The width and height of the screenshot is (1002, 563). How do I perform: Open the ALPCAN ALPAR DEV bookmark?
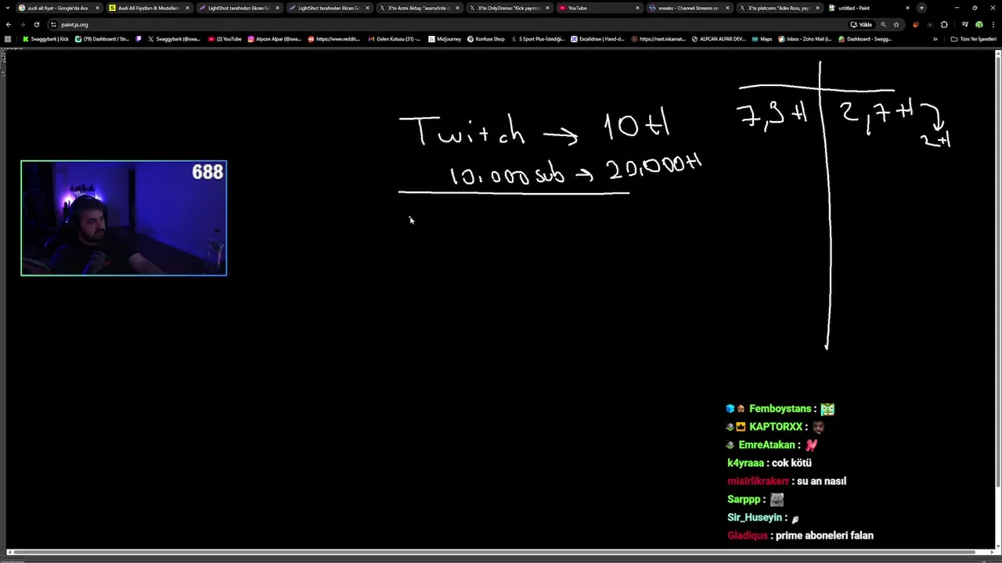coord(719,39)
